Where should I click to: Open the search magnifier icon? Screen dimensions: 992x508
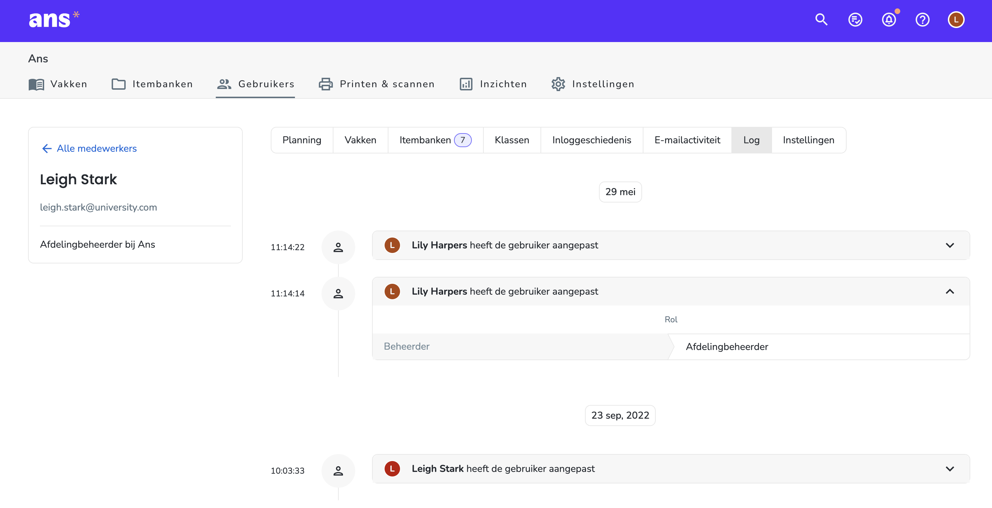[x=821, y=20]
